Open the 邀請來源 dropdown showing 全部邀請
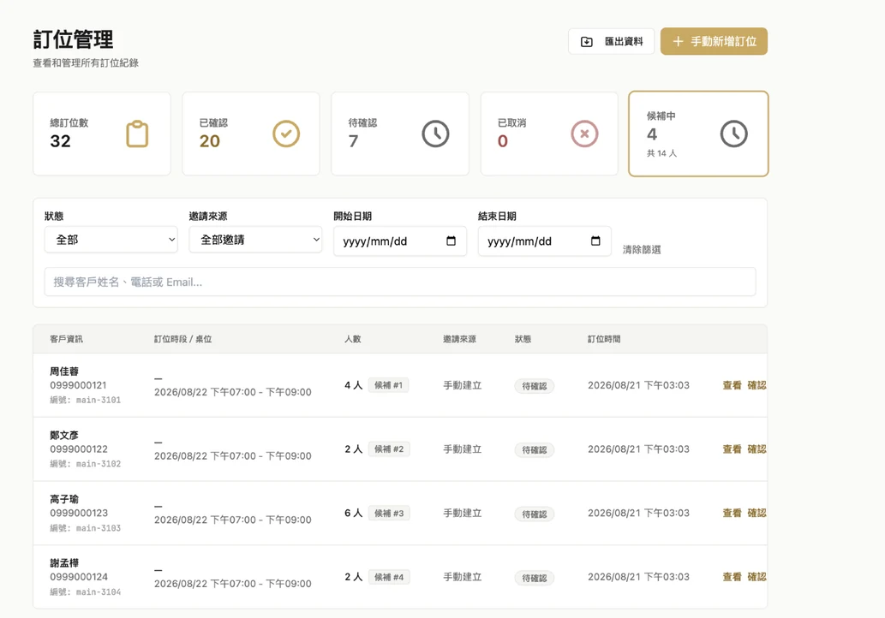Image resolution: width=885 pixels, height=618 pixels. click(255, 240)
